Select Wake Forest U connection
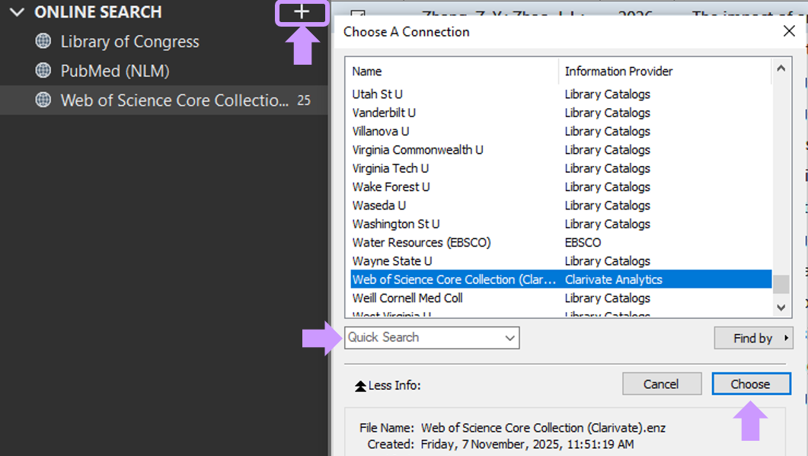Viewport: 808px width, 456px height. (391, 187)
